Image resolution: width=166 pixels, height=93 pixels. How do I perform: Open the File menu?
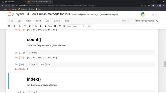(x=11, y=21)
